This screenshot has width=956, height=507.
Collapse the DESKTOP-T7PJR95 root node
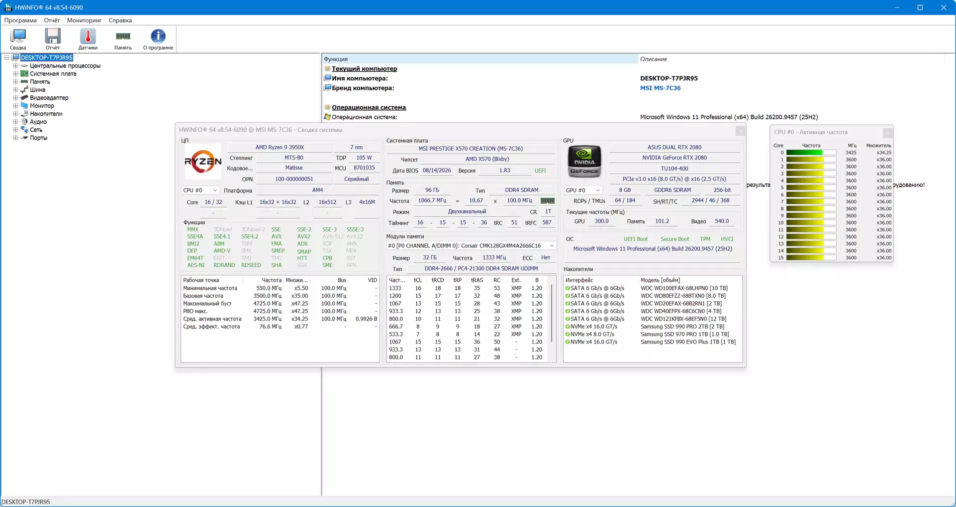tap(6, 58)
